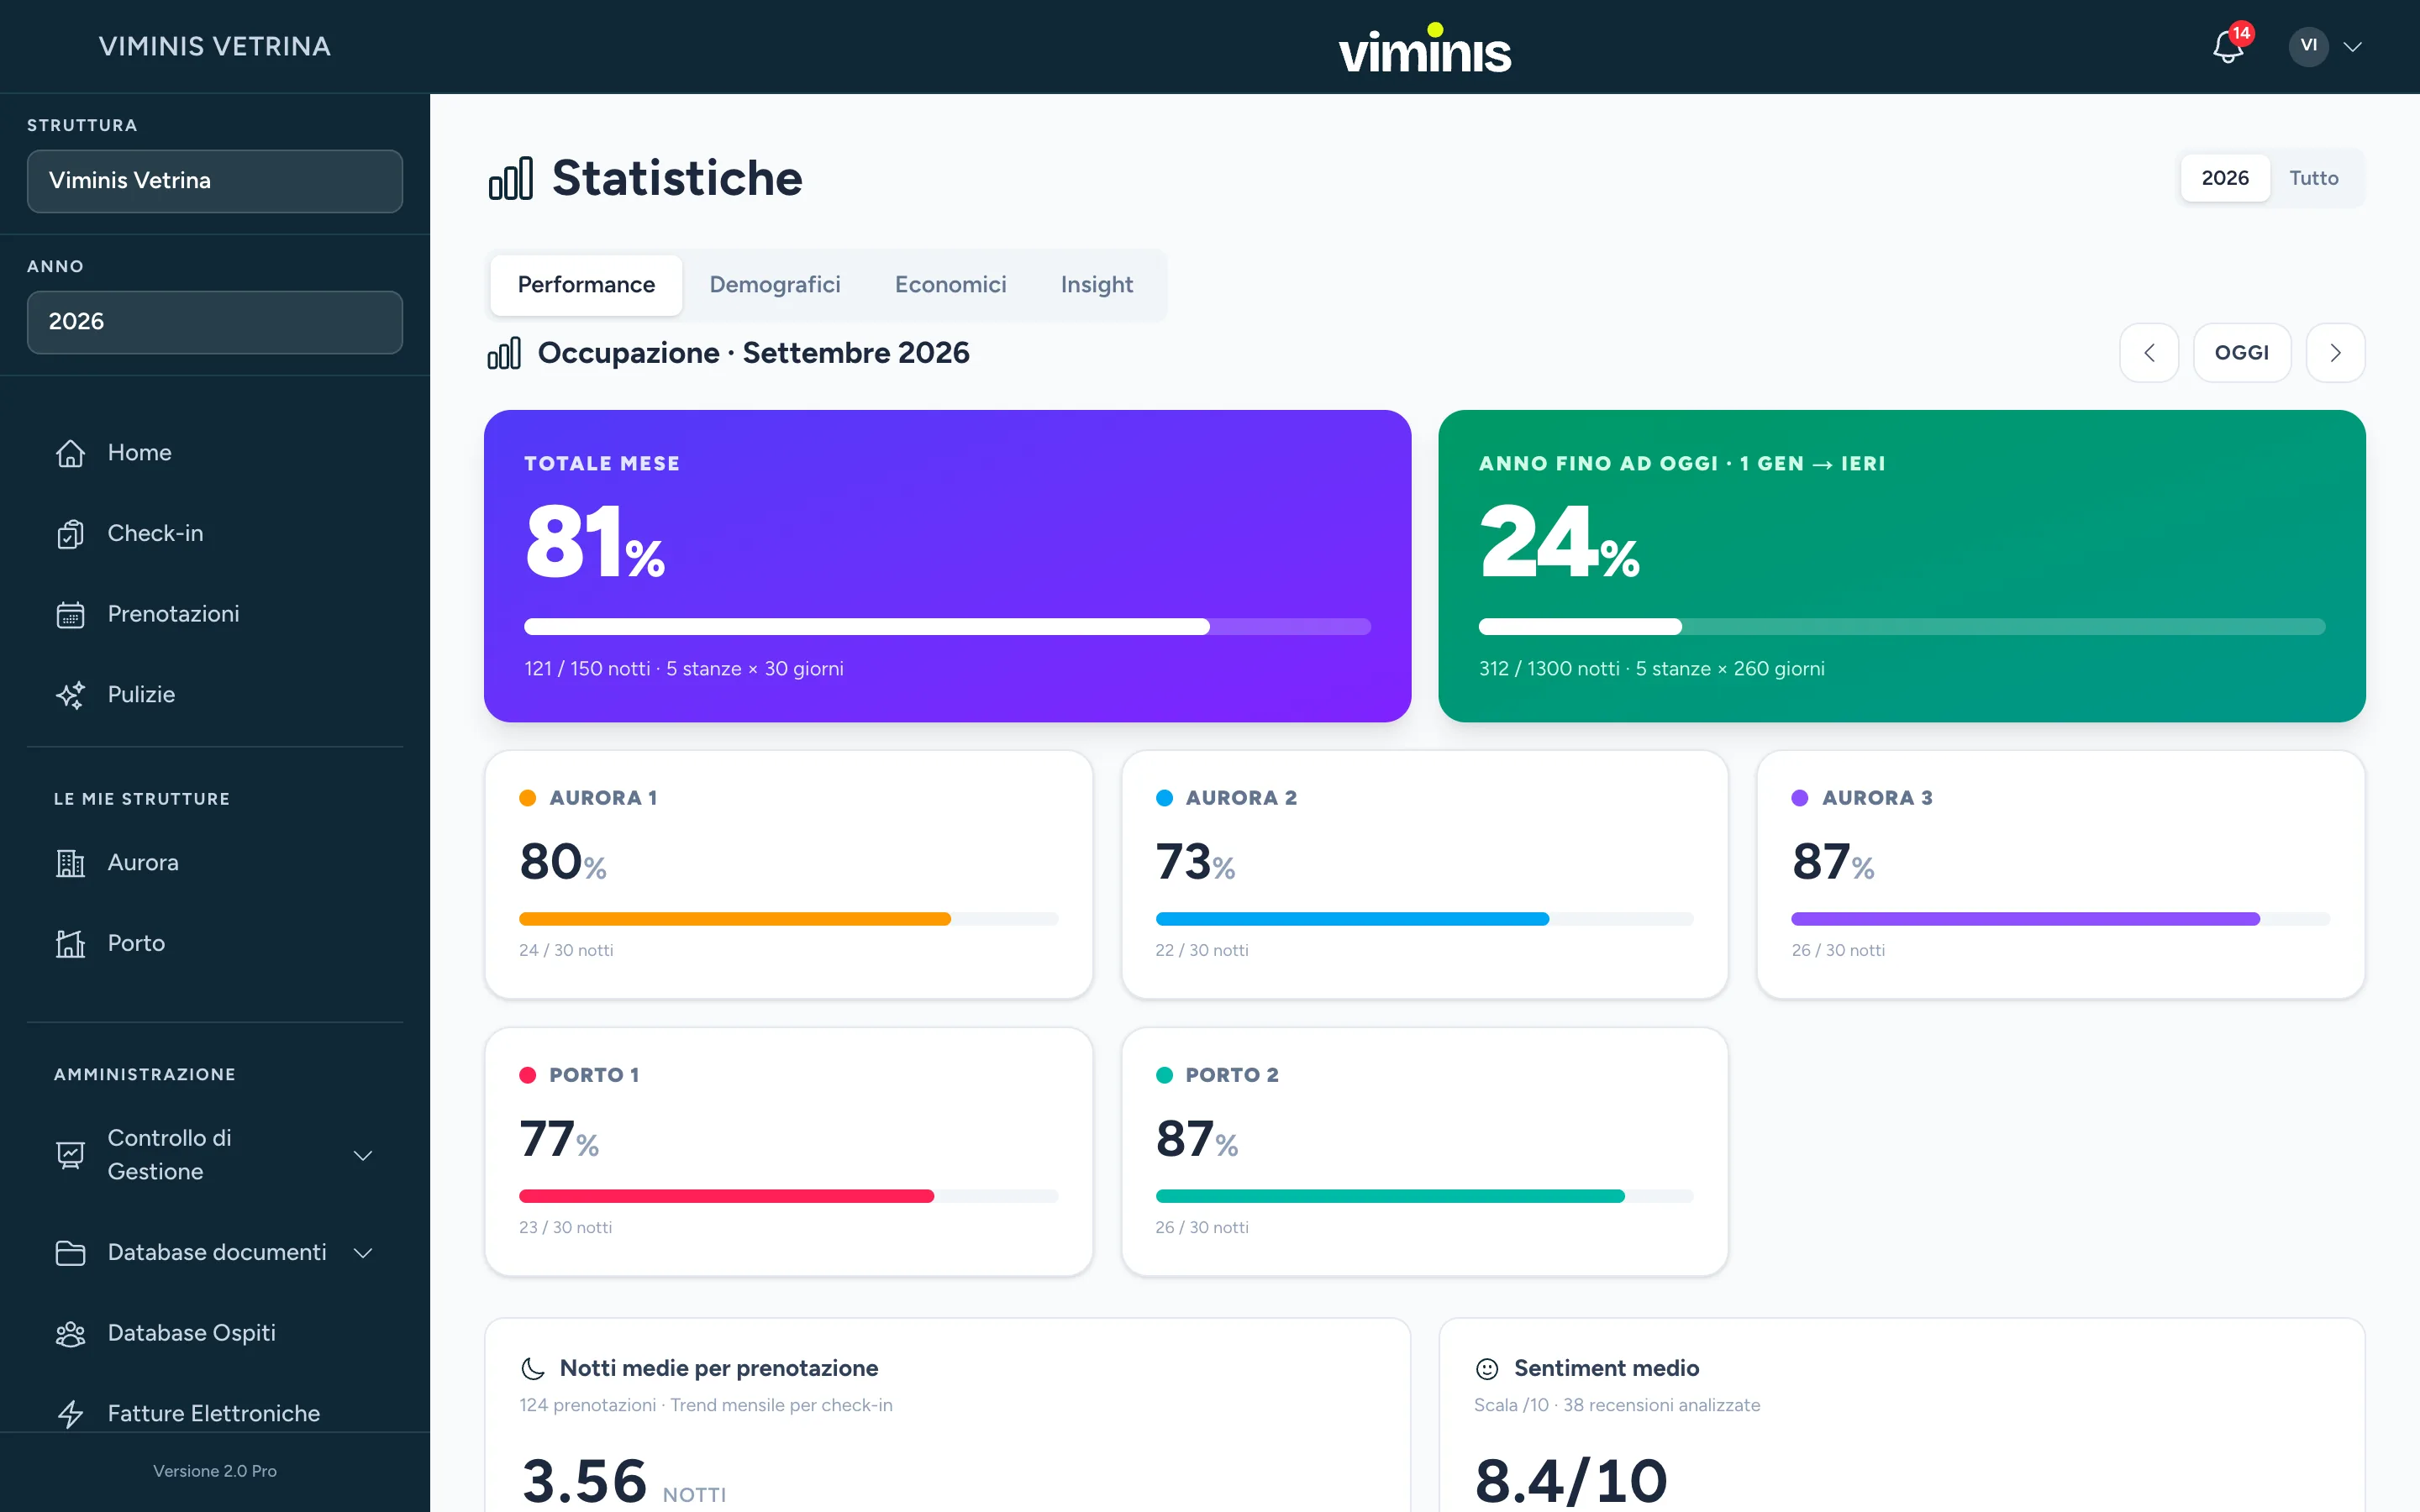Click the Porto 1 red progress bar

(x=788, y=1196)
